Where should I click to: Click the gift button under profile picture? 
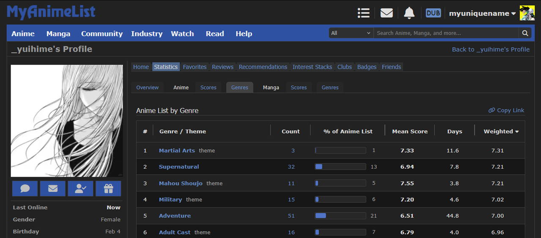click(x=108, y=189)
